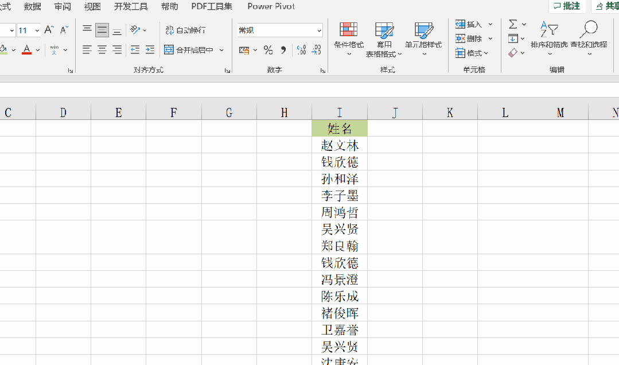Image resolution: width=619 pixels, height=365 pixels.
Task: Select the 姓名 header cell
Action: (339, 128)
